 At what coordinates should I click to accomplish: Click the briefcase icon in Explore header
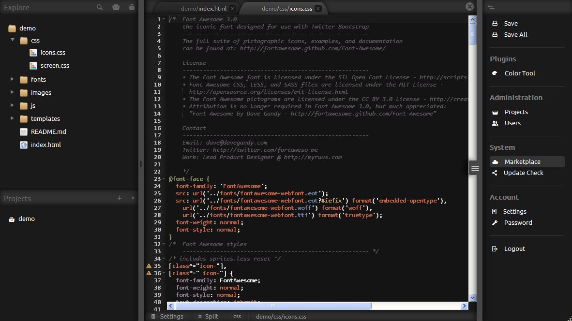[x=116, y=7]
